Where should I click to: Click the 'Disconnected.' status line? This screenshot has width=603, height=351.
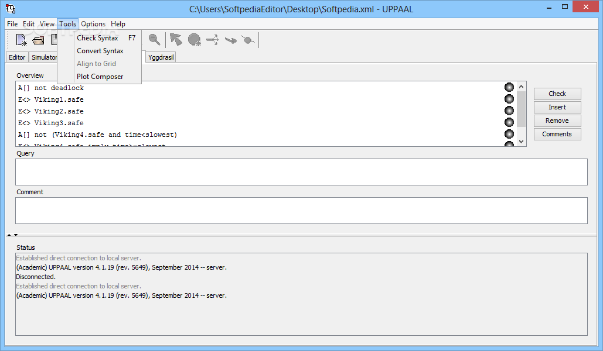[x=36, y=277]
